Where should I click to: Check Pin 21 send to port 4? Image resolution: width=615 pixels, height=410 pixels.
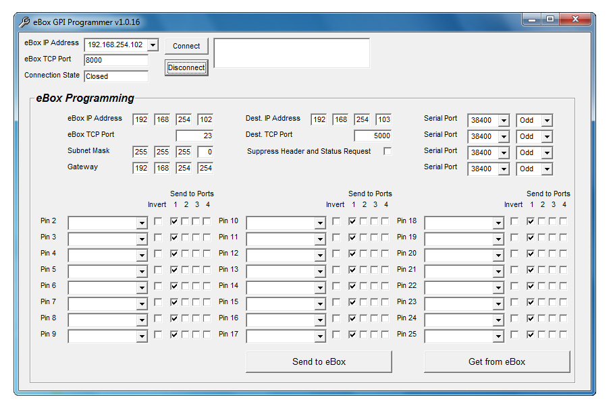click(563, 270)
